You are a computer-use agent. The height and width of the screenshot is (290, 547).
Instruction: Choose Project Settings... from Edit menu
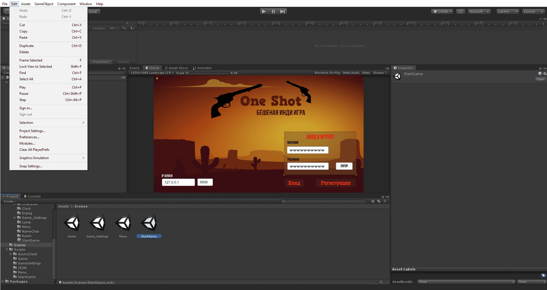click(x=48, y=131)
